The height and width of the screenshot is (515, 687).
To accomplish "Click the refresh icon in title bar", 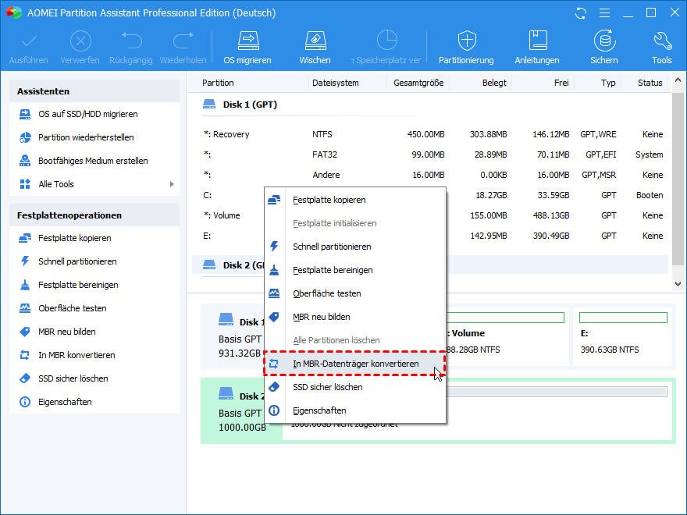I will point(581,13).
